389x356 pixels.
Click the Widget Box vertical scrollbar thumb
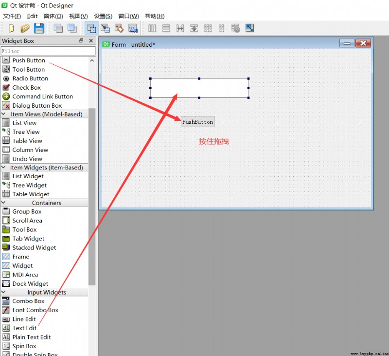click(x=92, y=196)
